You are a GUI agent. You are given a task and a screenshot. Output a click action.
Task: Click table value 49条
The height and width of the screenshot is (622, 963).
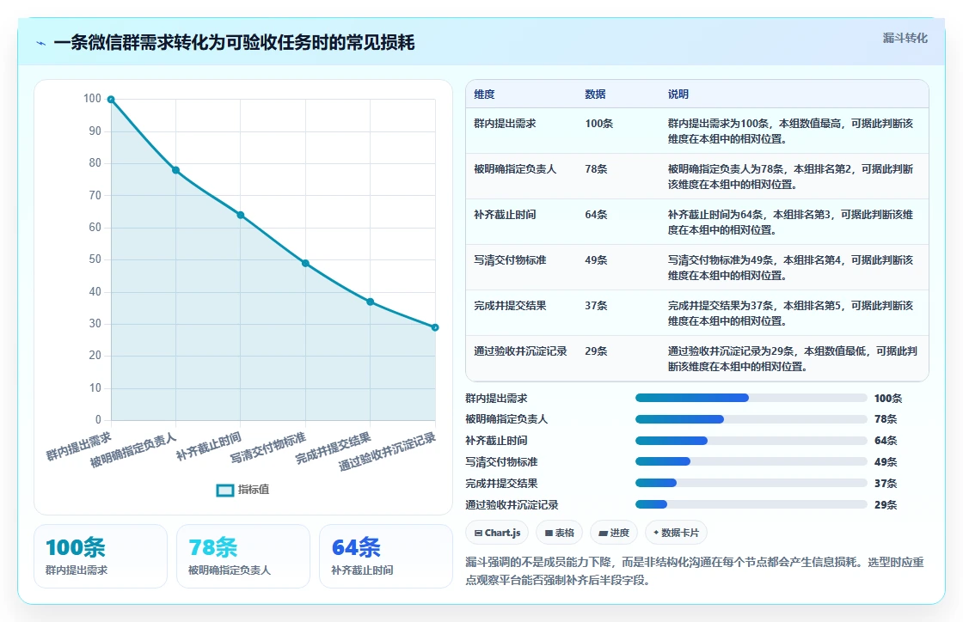596,260
